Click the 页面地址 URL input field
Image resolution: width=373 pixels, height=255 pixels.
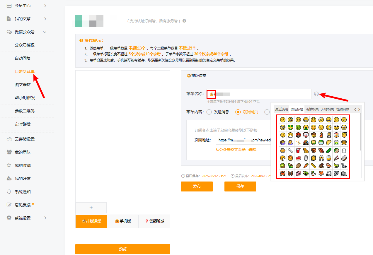243,140
